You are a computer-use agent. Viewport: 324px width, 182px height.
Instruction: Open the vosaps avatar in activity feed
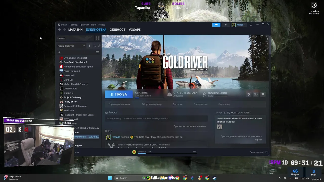point(108,137)
